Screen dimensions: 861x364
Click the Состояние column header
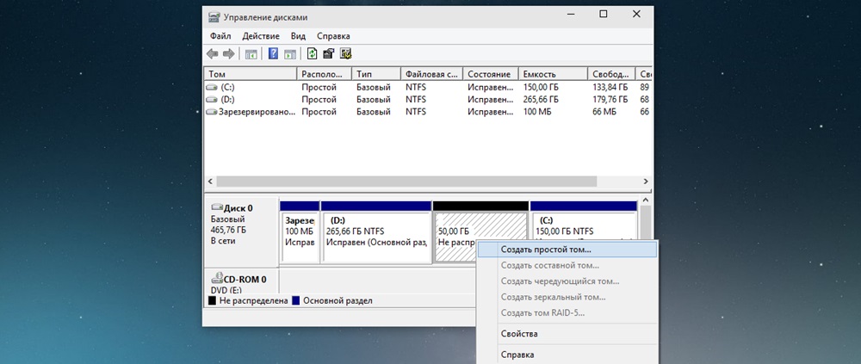491,75
